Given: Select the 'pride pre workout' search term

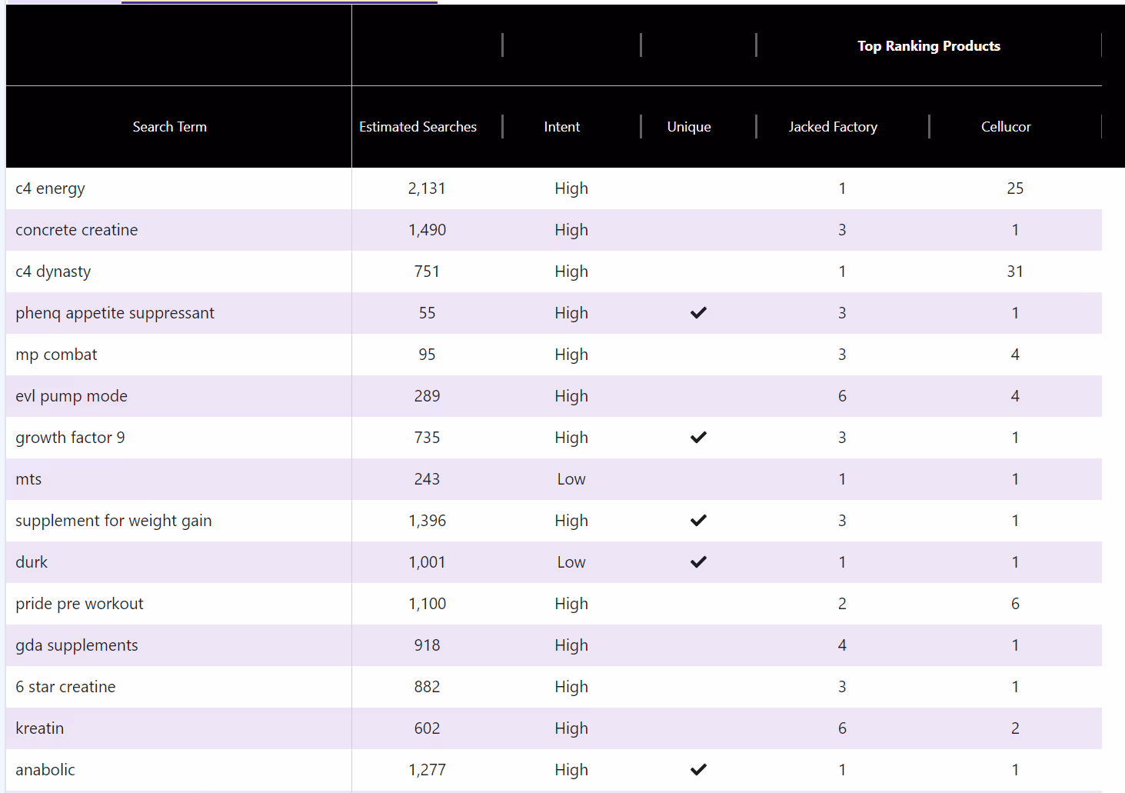Looking at the screenshot, I should tap(79, 604).
